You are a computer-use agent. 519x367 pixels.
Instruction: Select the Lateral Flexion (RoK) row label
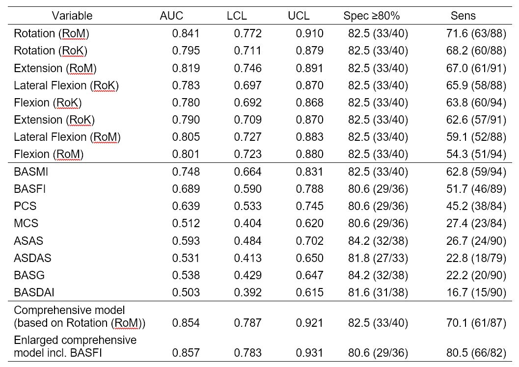[x=66, y=85]
